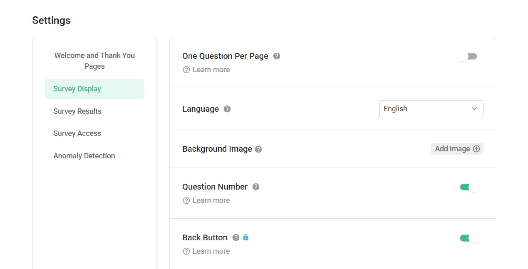
Task: Click the blue lock icon near Back Button
Action: tap(246, 237)
